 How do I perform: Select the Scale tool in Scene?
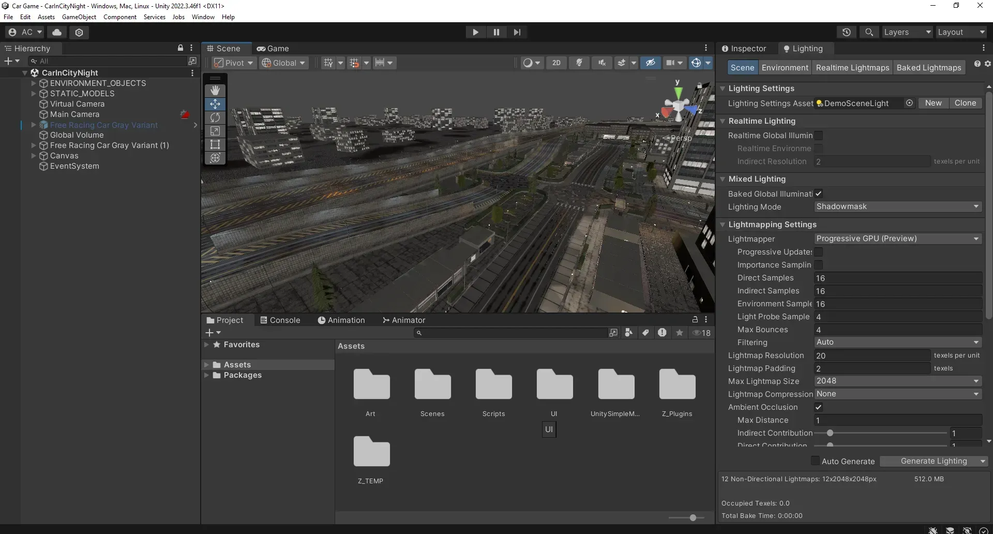(215, 131)
